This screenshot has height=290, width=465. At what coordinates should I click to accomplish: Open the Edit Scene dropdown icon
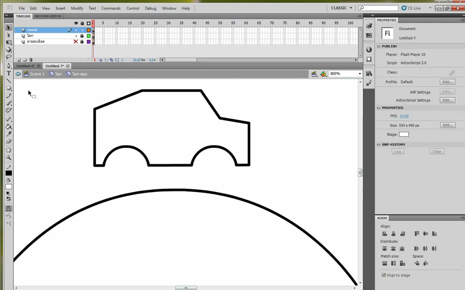pos(314,74)
